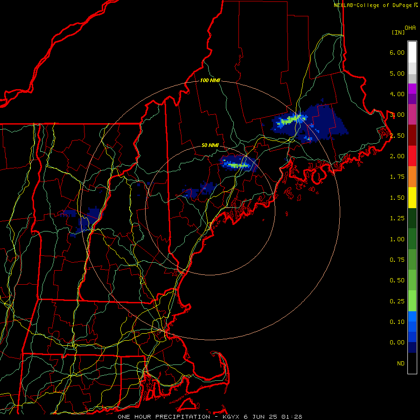The width and height of the screenshot is (420, 420).
Task: Click the 2.50 legend value
Action: pyautogui.click(x=397, y=135)
